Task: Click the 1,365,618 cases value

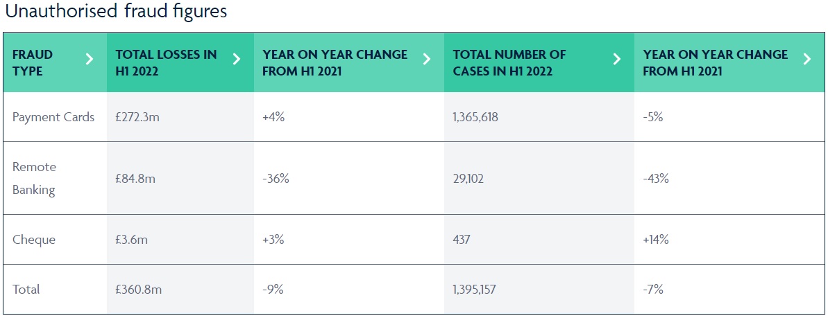Action: click(x=475, y=117)
